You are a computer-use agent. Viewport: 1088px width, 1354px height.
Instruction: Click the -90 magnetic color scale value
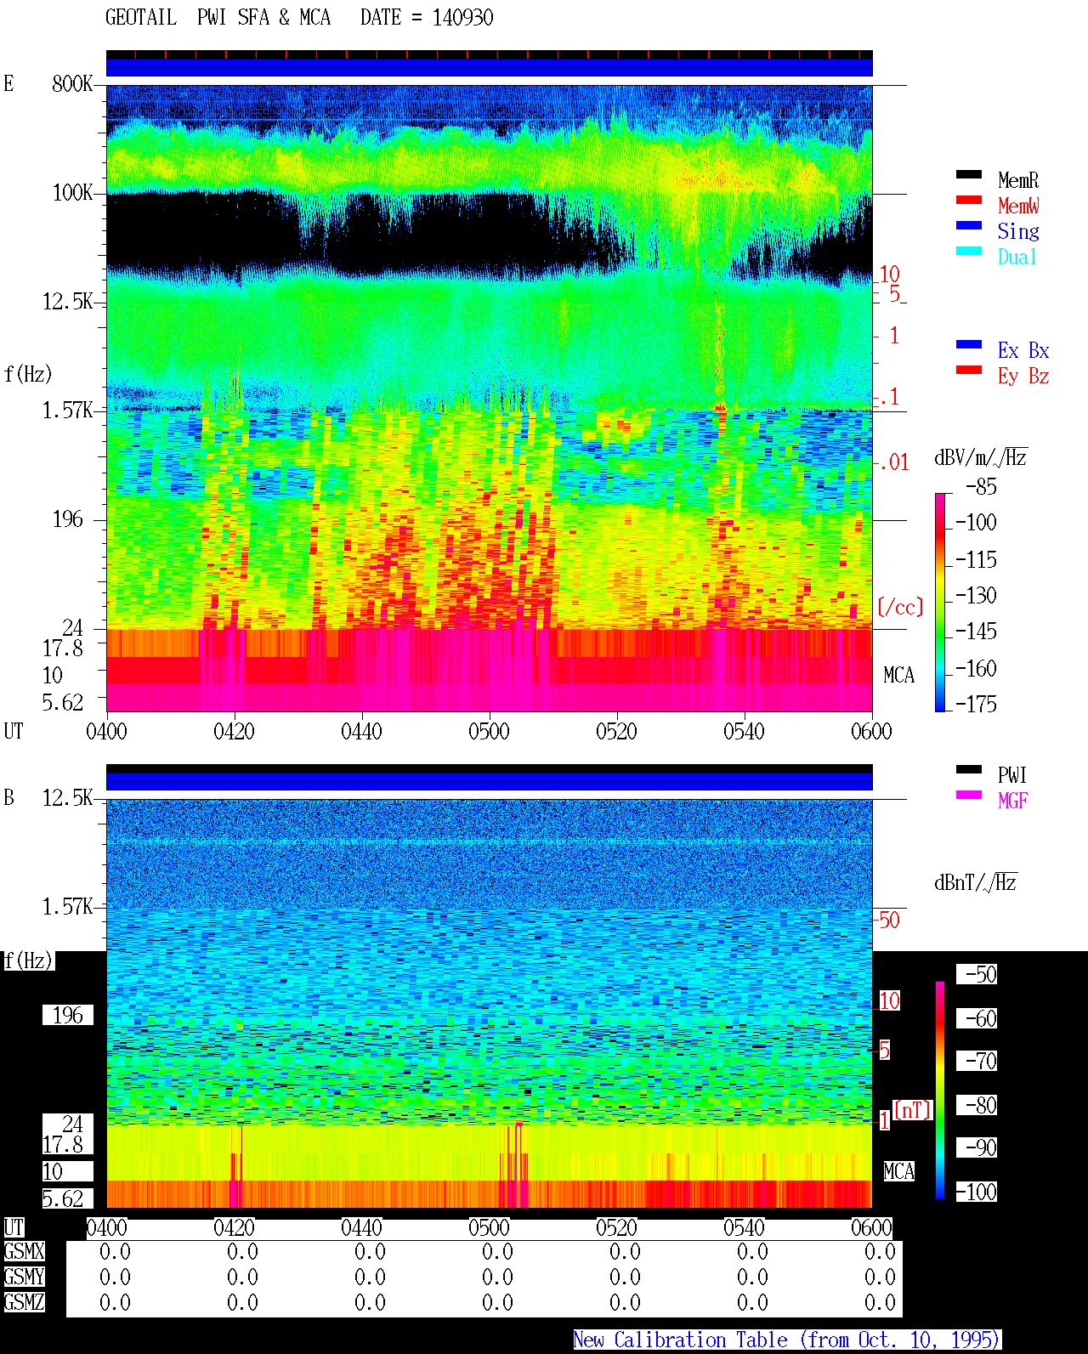tap(977, 1147)
